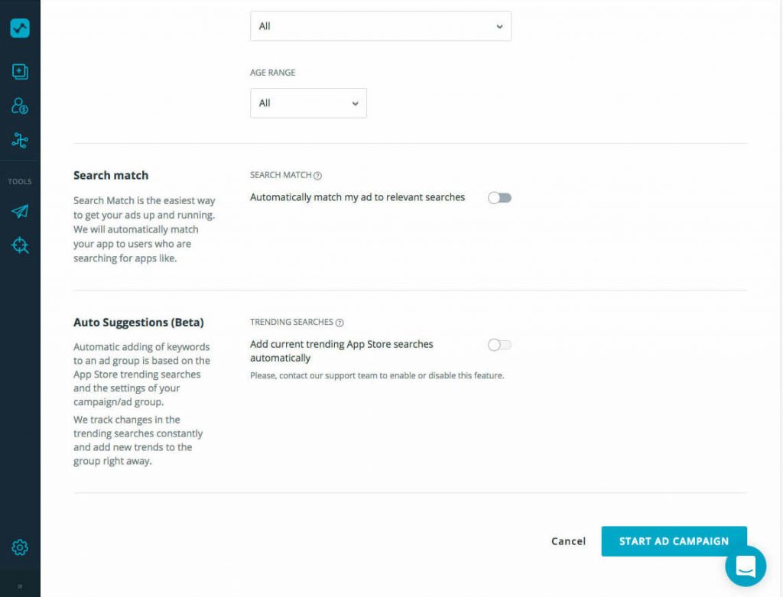Screen dimensions: 783x597
Task: Expand the sidebar with bottom chevron
Action: point(20,586)
